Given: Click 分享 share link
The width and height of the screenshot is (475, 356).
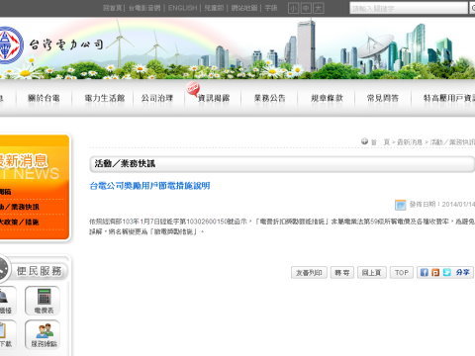Looking at the screenshot, I should pyautogui.click(x=463, y=272).
